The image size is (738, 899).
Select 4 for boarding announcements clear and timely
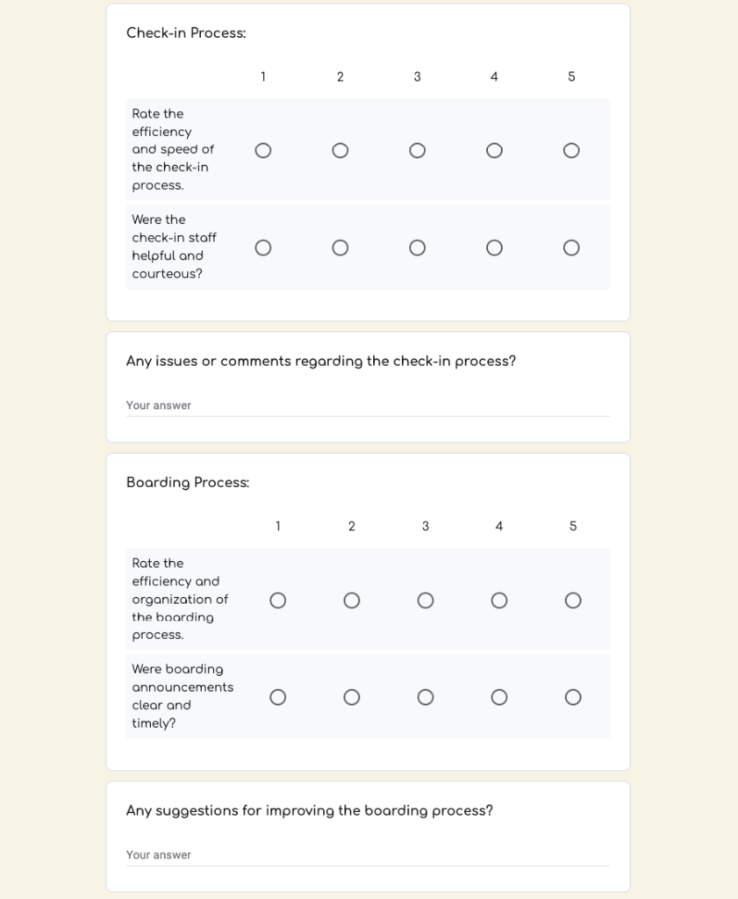pyautogui.click(x=499, y=697)
